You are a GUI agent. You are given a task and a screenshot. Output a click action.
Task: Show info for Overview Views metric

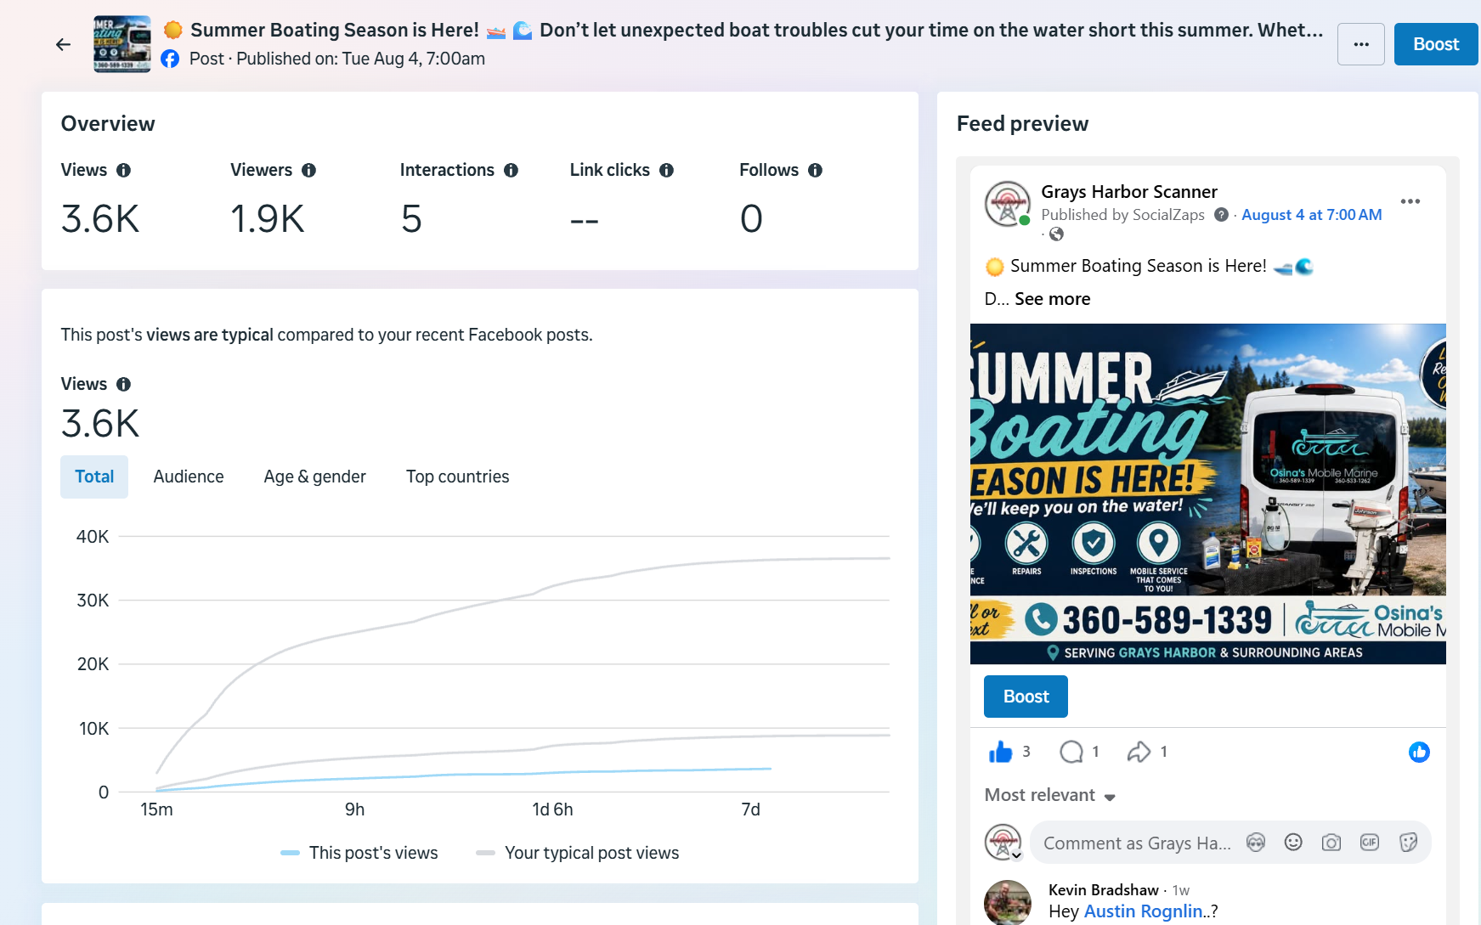point(124,170)
